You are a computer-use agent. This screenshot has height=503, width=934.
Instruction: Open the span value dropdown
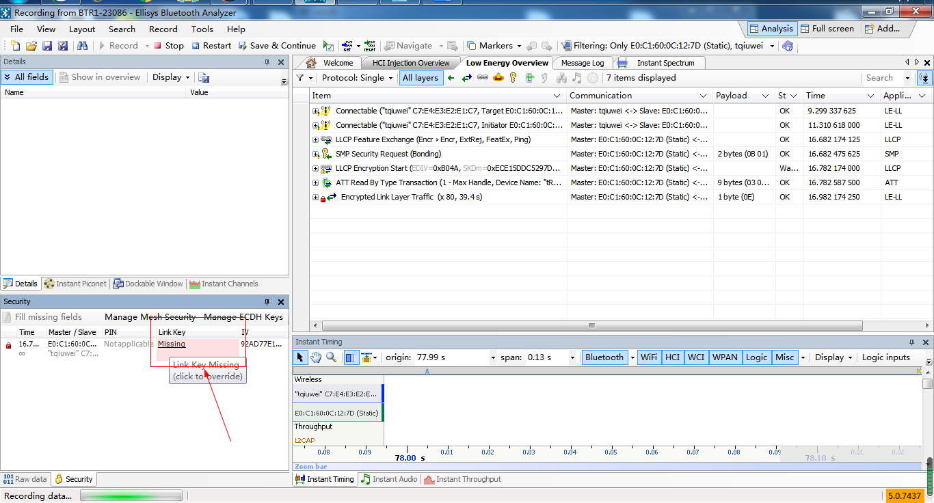coord(572,357)
